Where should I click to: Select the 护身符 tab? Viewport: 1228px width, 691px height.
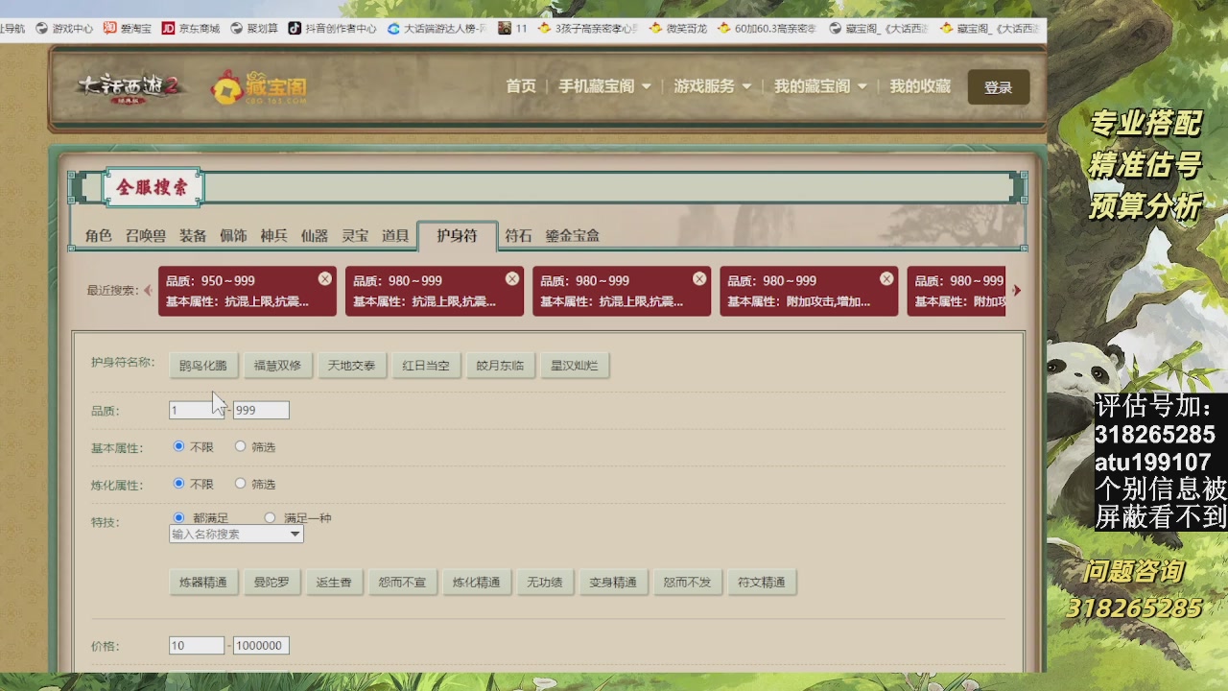coord(457,235)
